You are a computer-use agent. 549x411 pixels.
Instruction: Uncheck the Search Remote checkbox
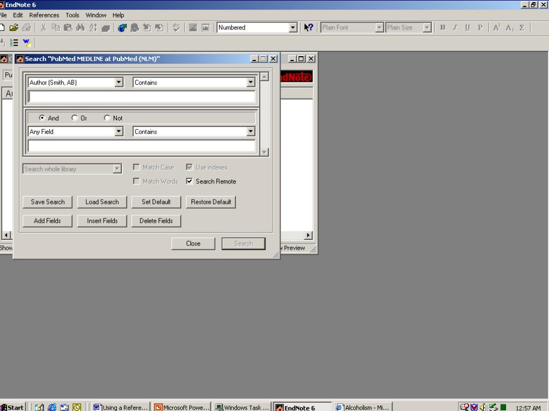click(189, 181)
